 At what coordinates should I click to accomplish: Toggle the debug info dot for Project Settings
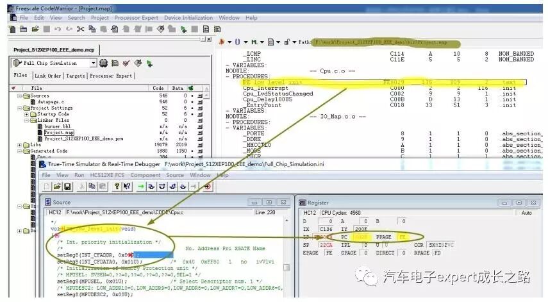pyautogui.click(x=192, y=108)
